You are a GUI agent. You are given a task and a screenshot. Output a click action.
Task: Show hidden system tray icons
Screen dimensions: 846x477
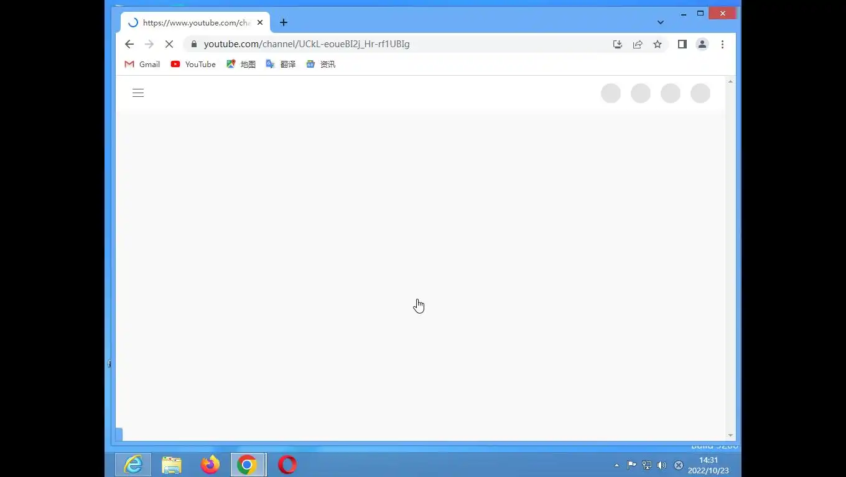tap(616, 465)
